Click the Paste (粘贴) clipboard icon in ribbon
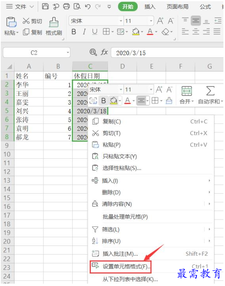The image size is (225, 286). 11,22
